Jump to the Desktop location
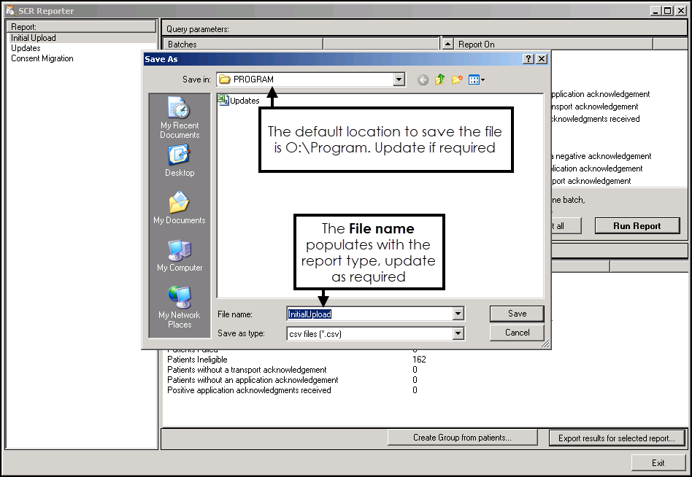 point(180,160)
